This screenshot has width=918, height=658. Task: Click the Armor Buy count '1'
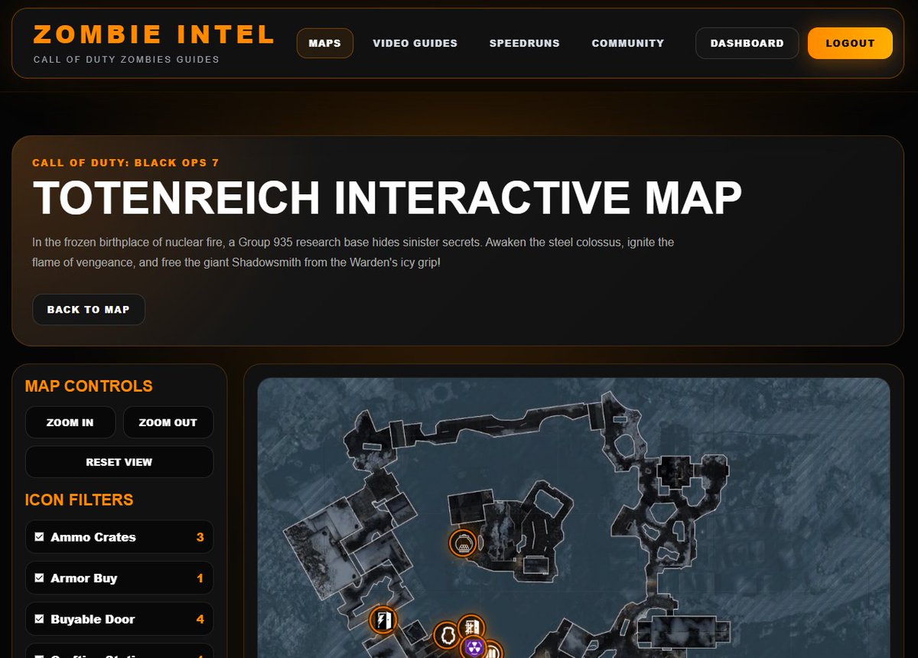[x=200, y=578]
